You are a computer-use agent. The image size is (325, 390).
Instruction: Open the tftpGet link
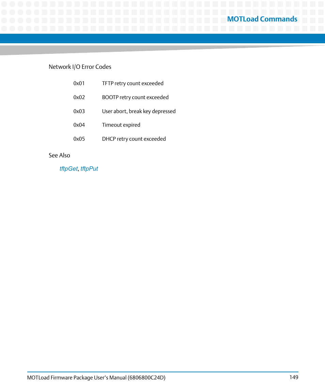click(x=69, y=169)
